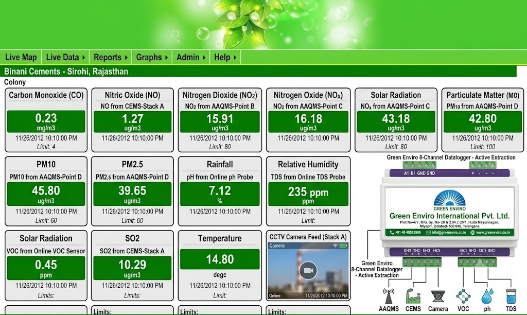Expand the Admin menu
This screenshot has height=315, width=527.
191,57
